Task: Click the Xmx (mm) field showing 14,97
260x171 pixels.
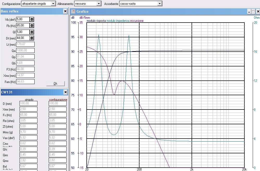Action: pos(25,75)
